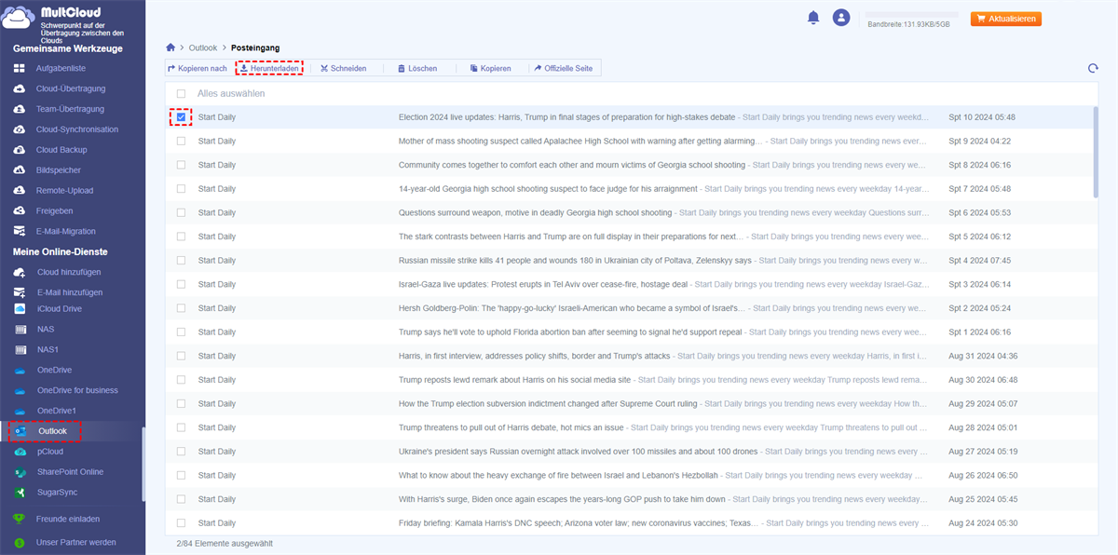This screenshot has height=555, width=1118.
Task: Click the Bandbreite usage bar
Action: tap(912, 15)
